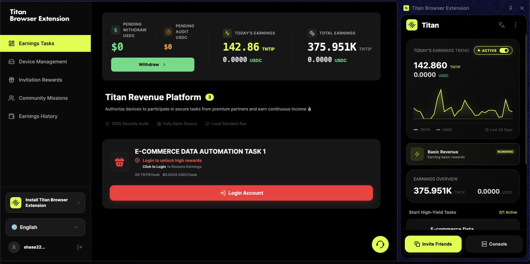Click the Last 30 Days label
This screenshot has height=264, width=530.
pyautogui.click(x=499, y=130)
